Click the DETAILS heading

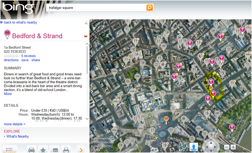(11, 106)
